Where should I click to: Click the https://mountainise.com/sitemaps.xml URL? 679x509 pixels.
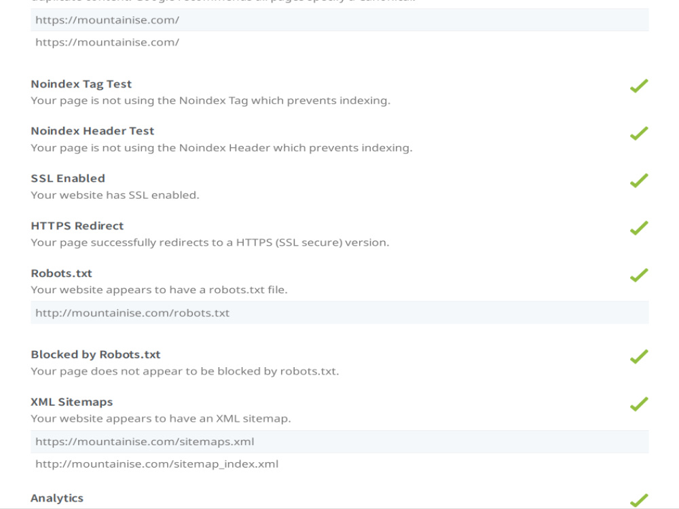145,442
